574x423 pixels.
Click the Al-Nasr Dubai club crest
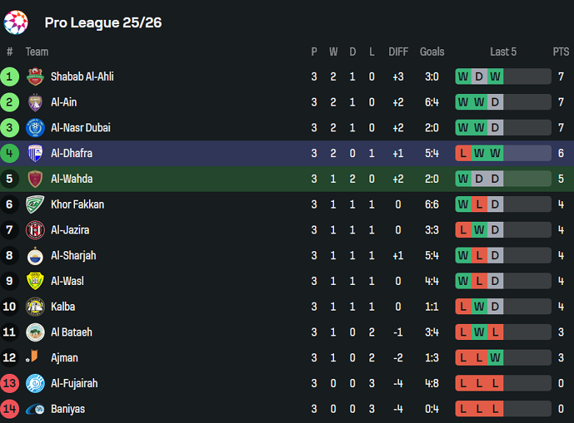click(x=35, y=128)
